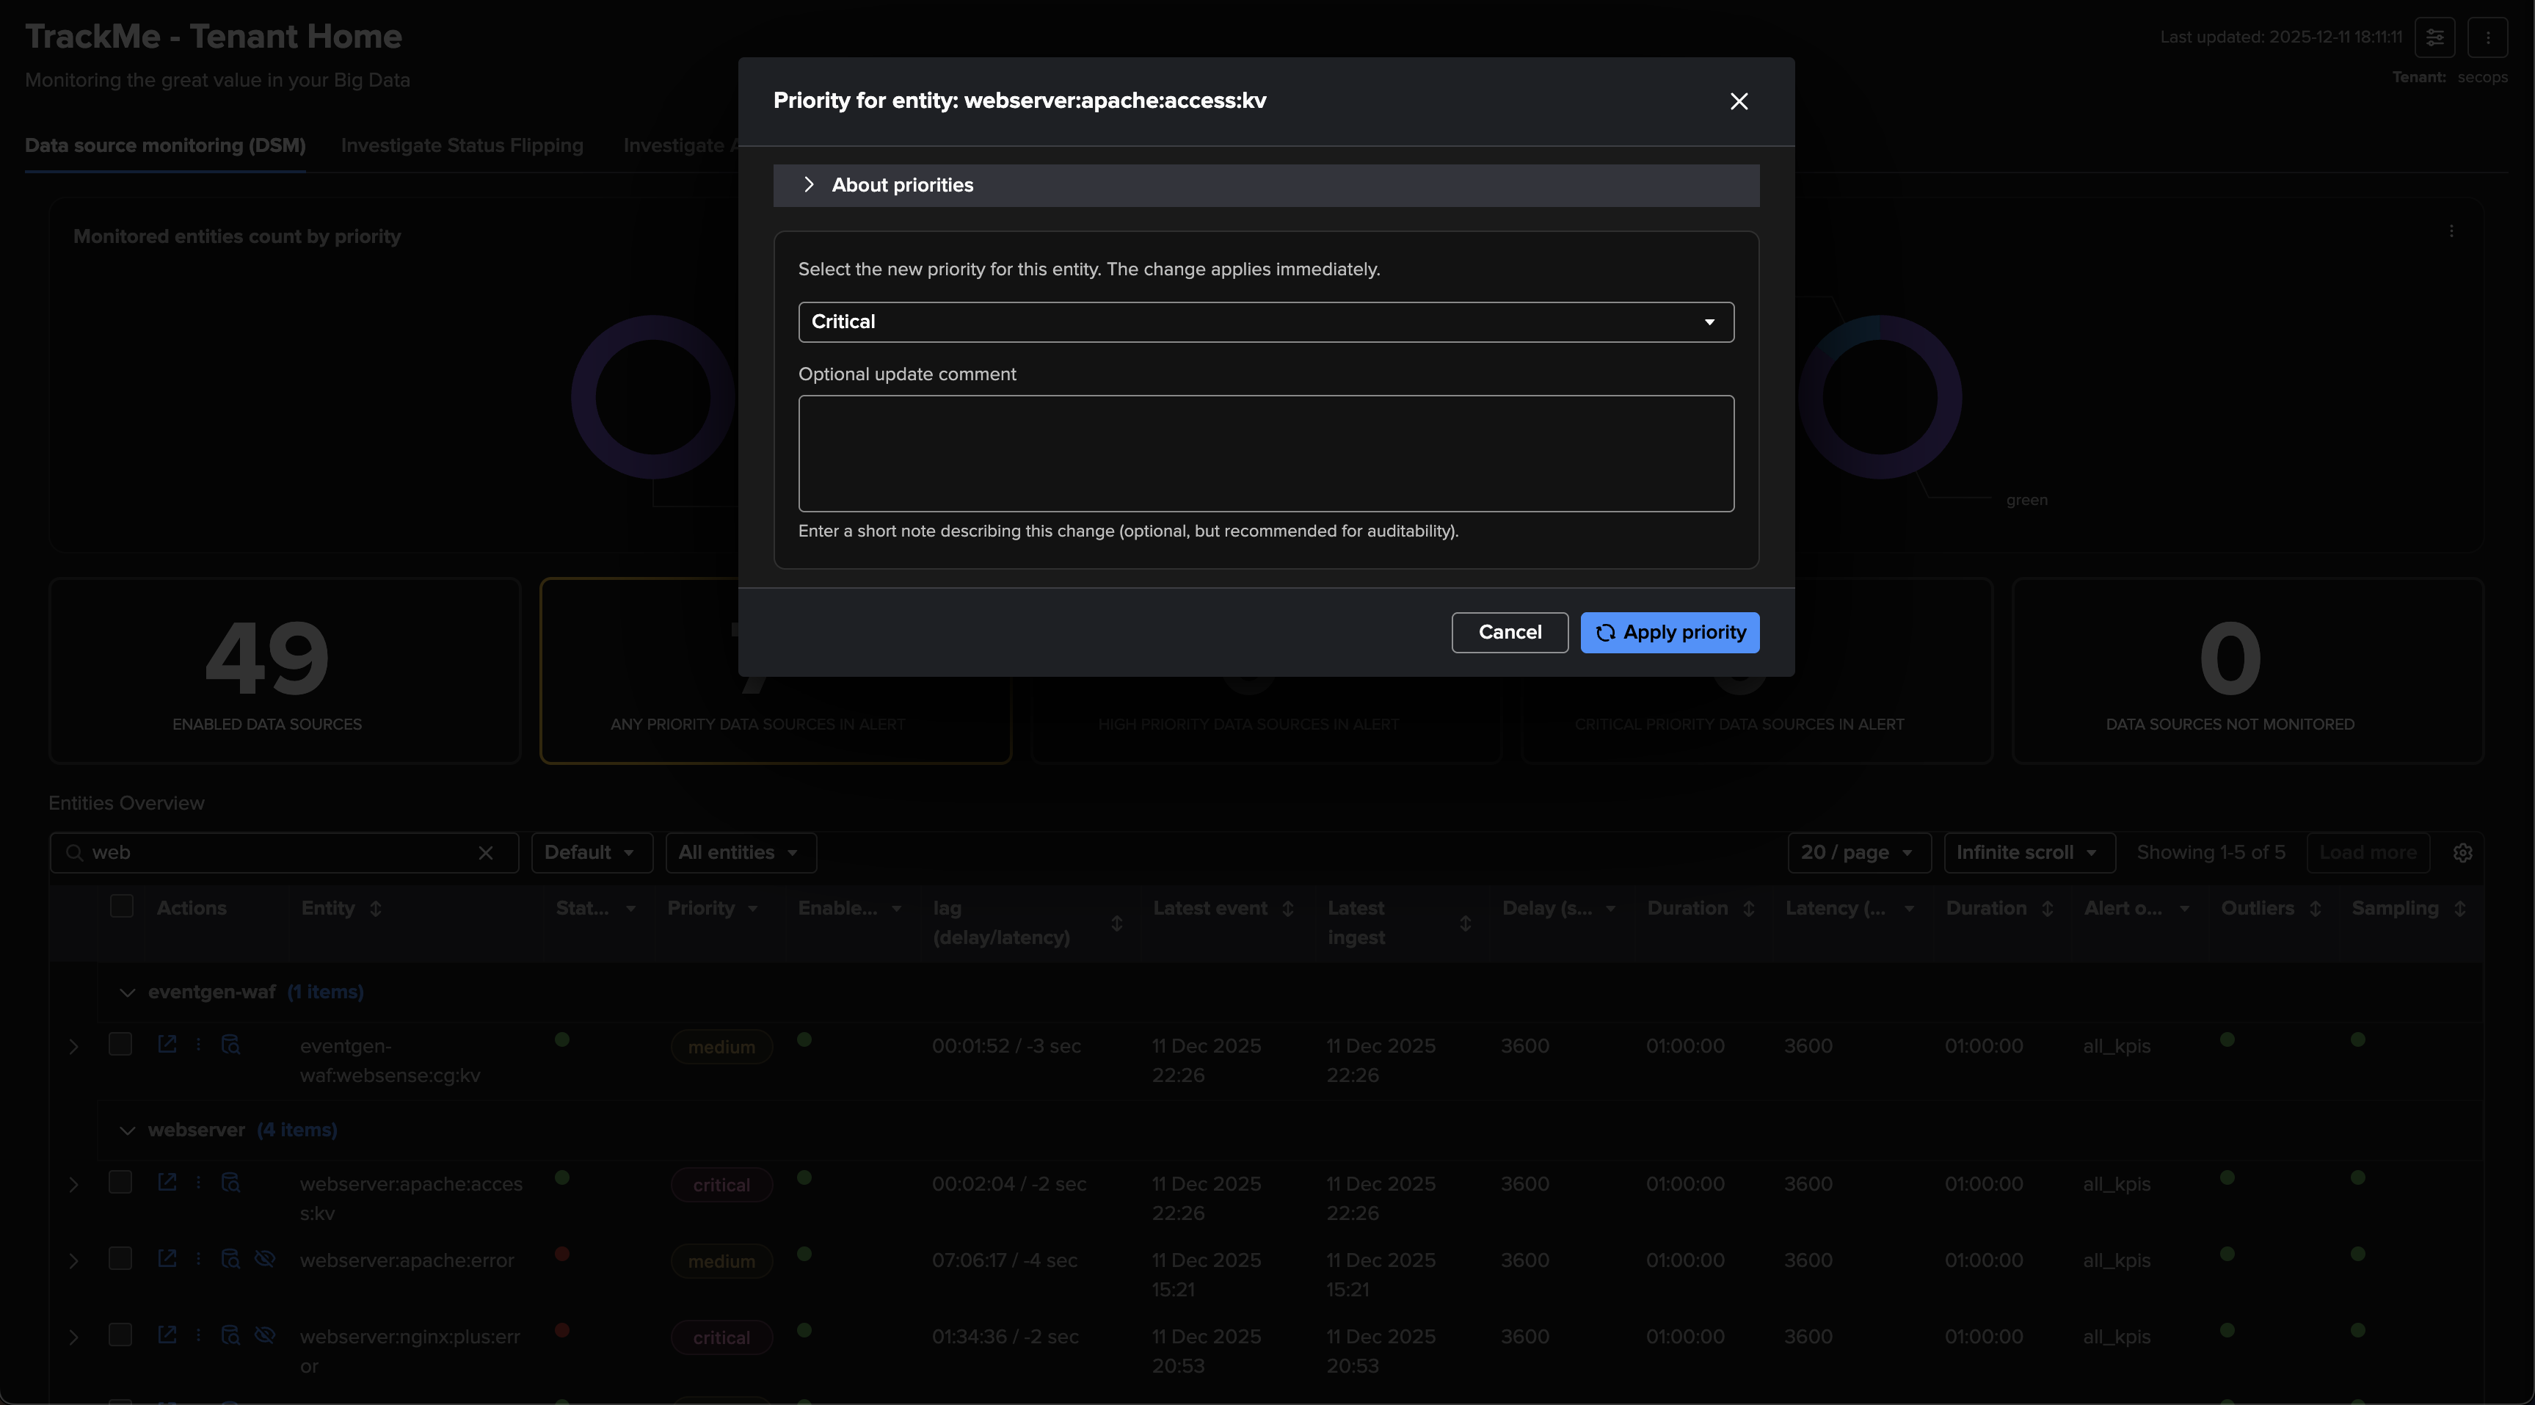Switch to Investigate Status Flipping tab
Screen dimensions: 2535x1405
point(462,146)
